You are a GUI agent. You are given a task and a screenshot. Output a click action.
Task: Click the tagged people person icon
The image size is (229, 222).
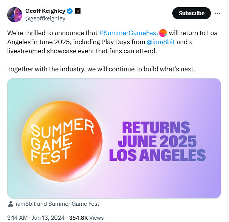[x=11, y=204]
